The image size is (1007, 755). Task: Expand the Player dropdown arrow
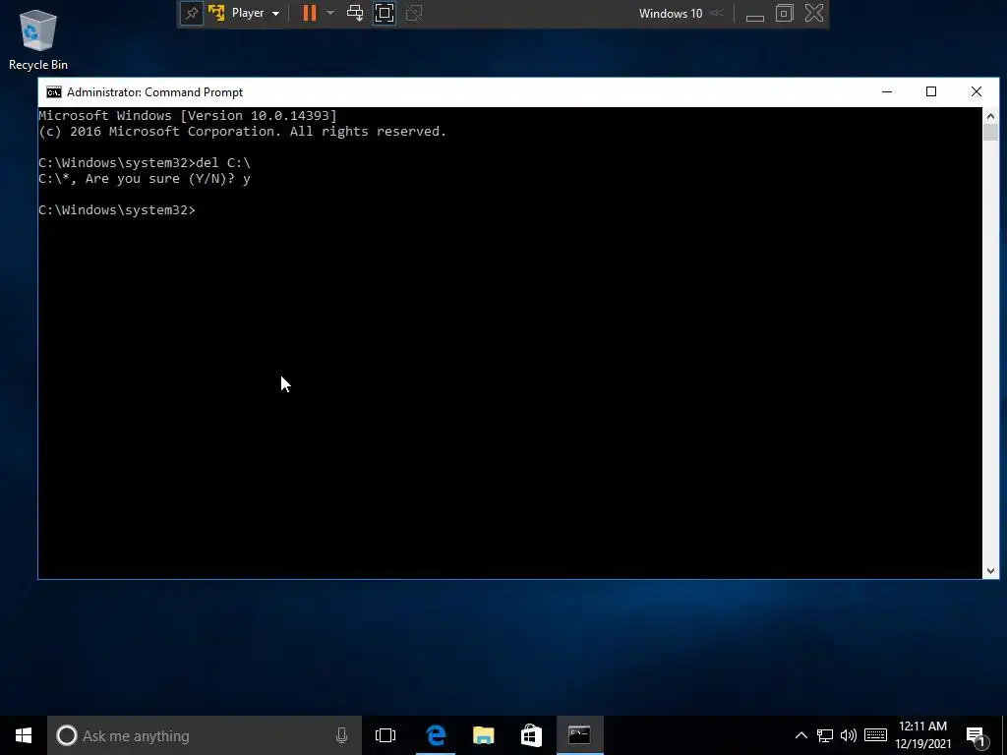275,14
